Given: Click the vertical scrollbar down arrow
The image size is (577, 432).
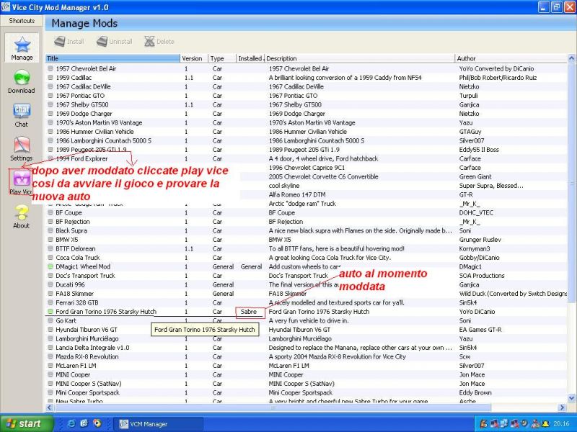Looking at the screenshot, I should tap(571, 398).
